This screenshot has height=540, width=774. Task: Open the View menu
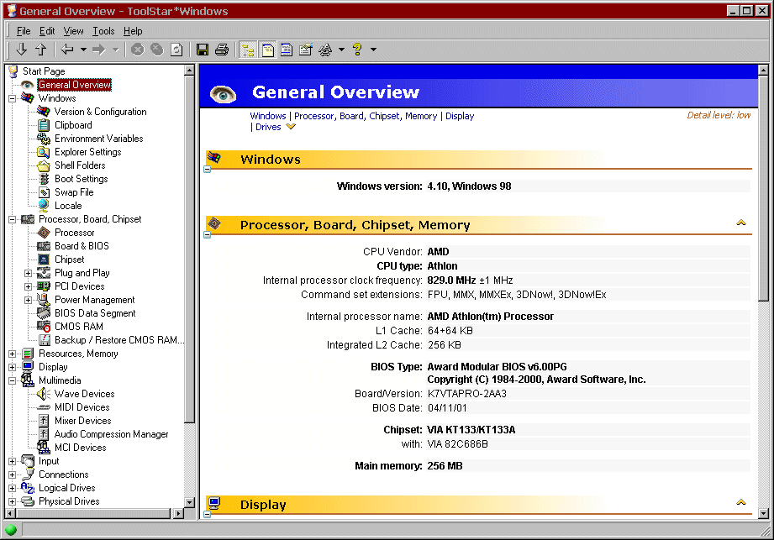click(73, 31)
